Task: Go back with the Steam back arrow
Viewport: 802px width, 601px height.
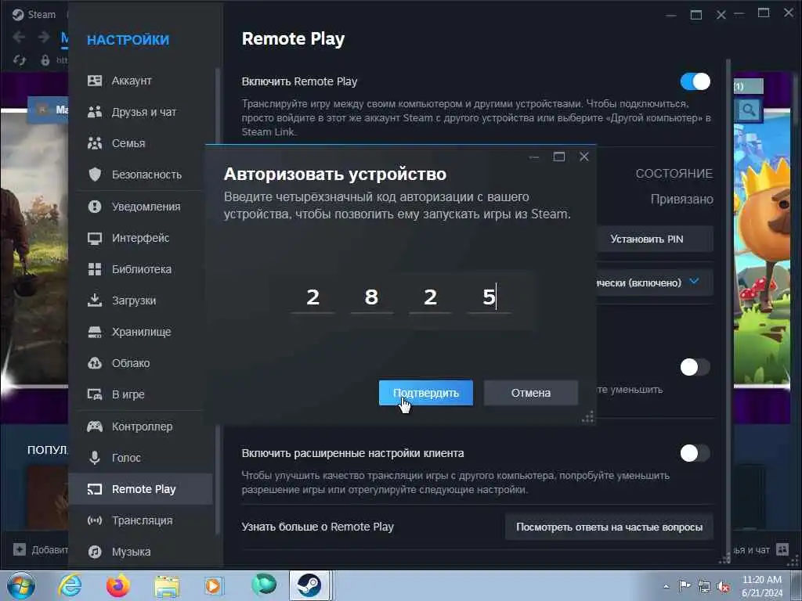Action: [x=19, y=37]
